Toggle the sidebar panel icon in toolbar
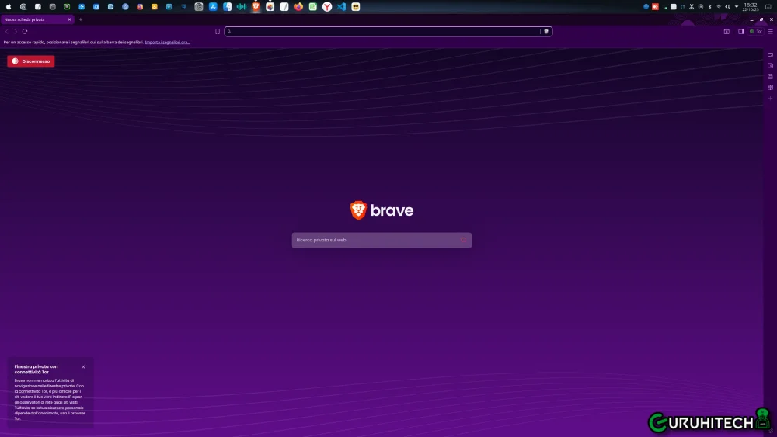The image size is (777, 437). 740,32
